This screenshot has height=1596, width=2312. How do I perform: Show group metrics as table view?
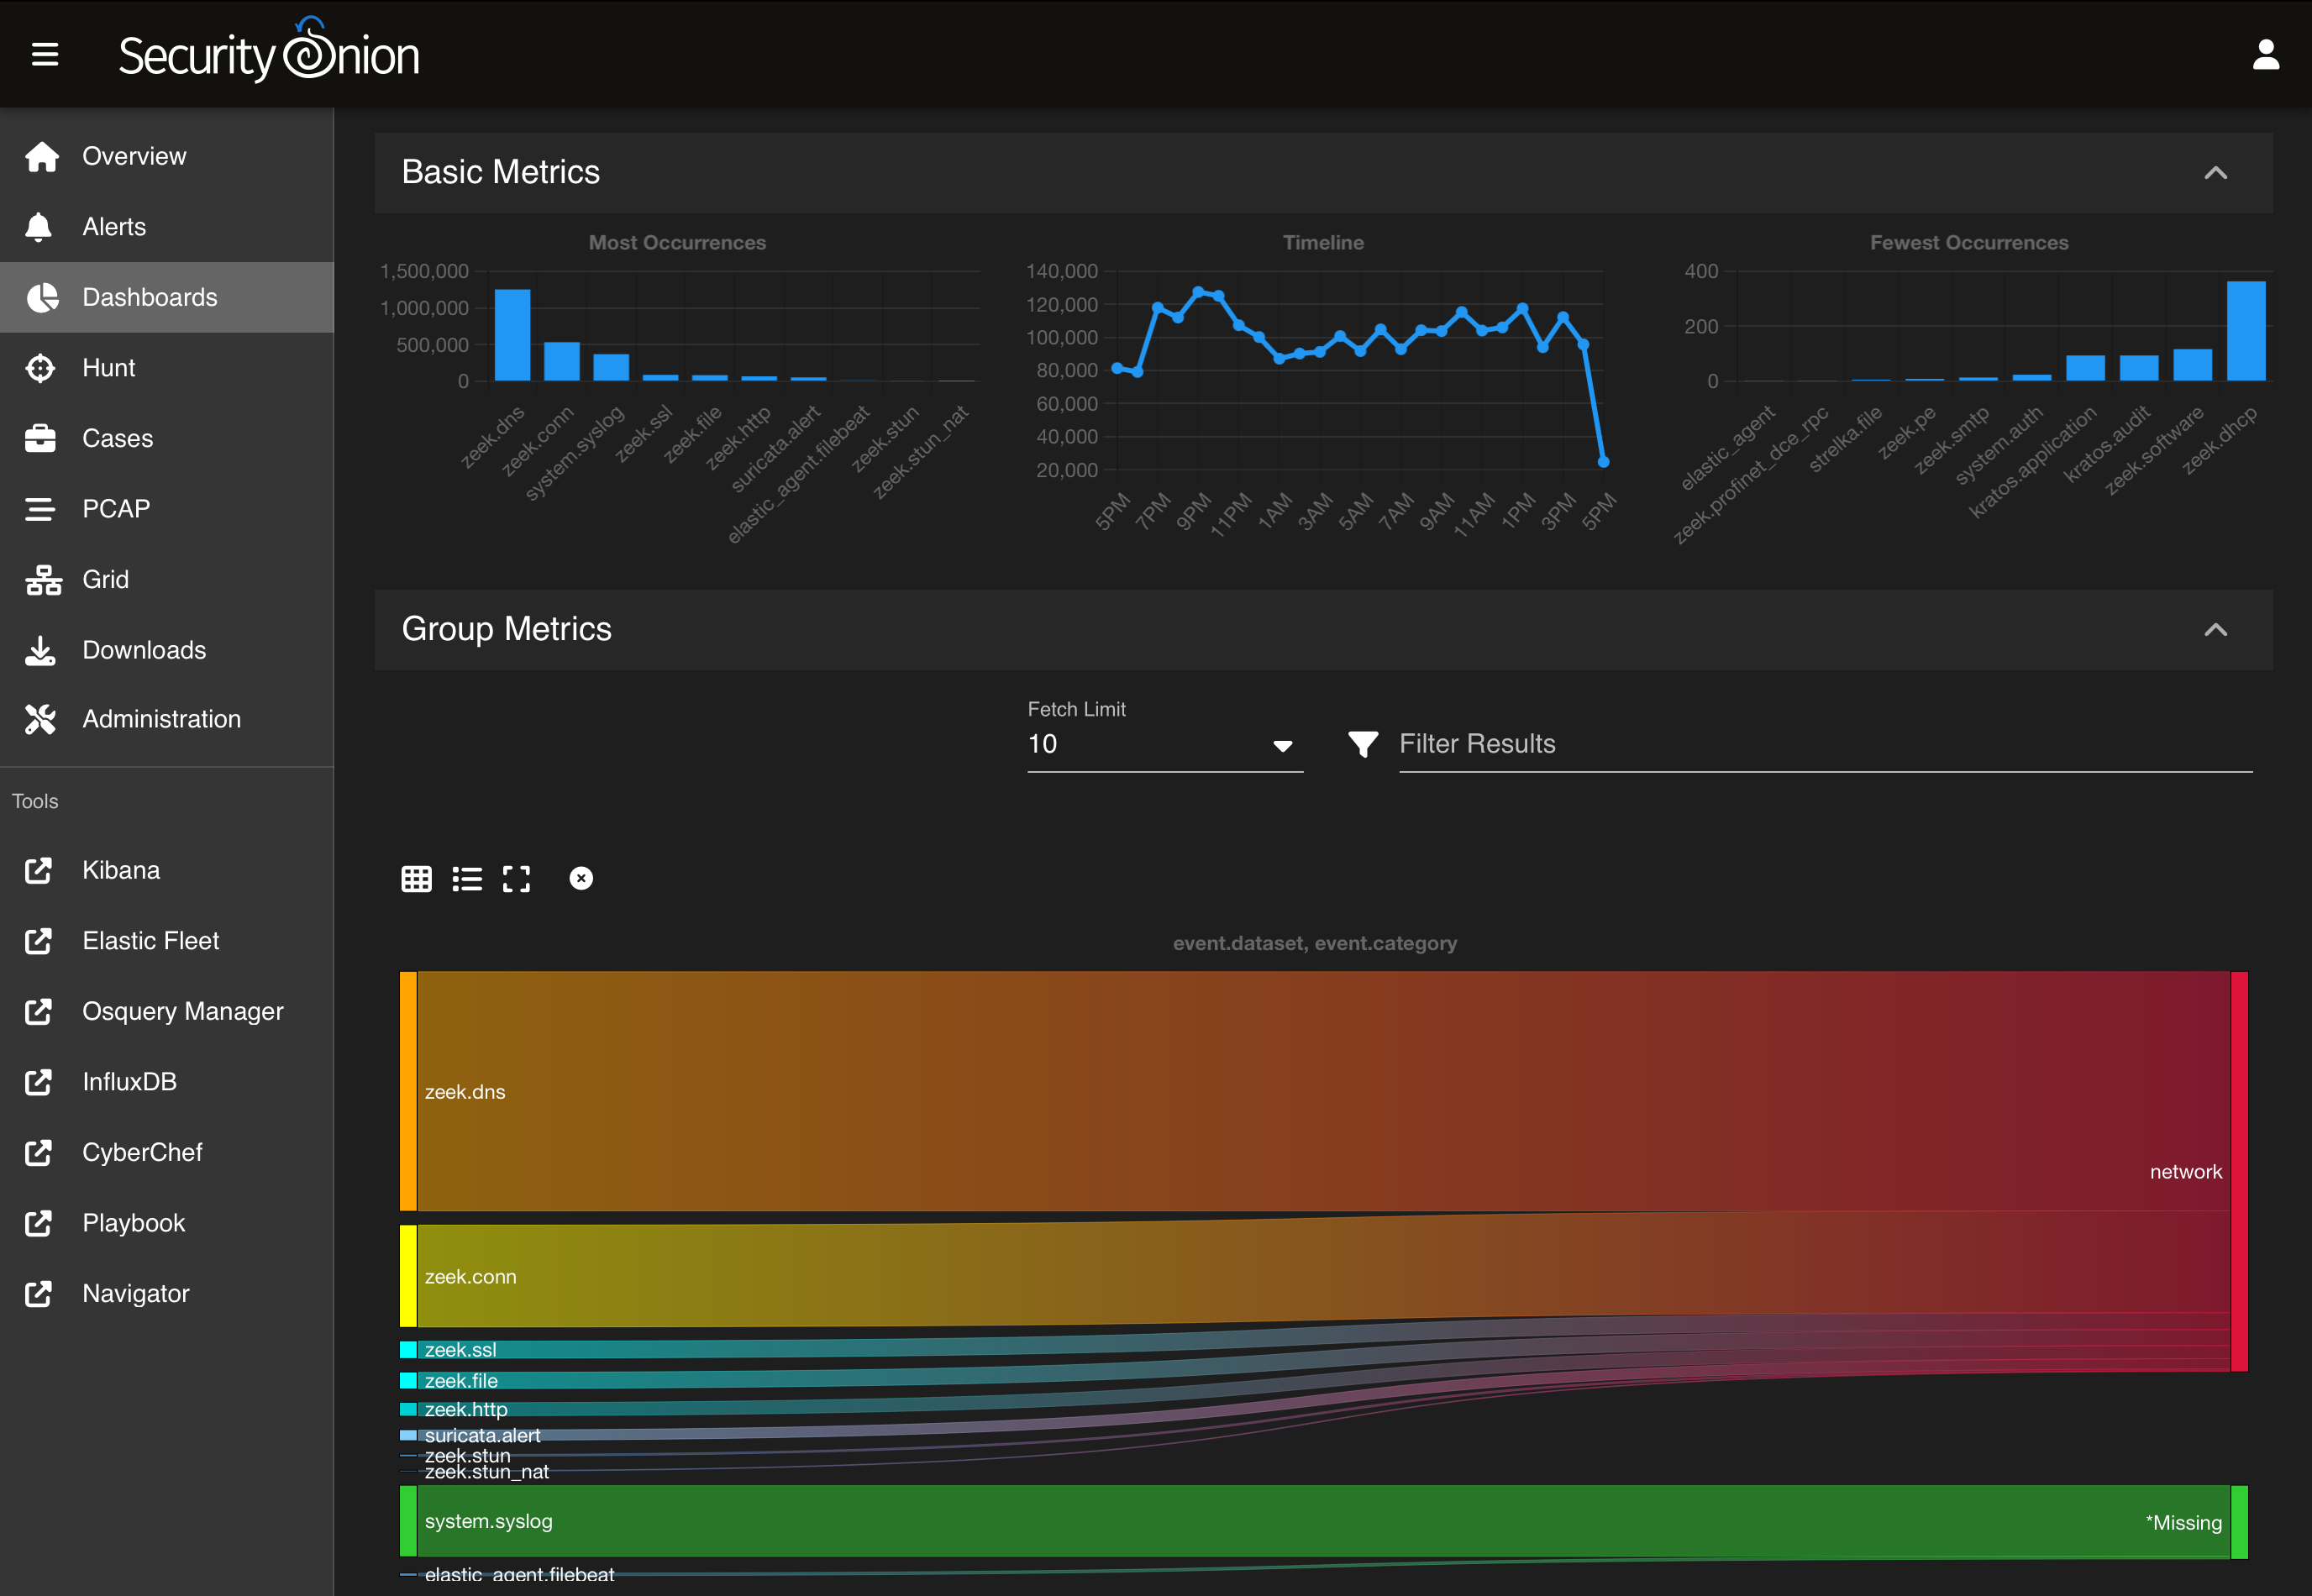click(416, 879)
